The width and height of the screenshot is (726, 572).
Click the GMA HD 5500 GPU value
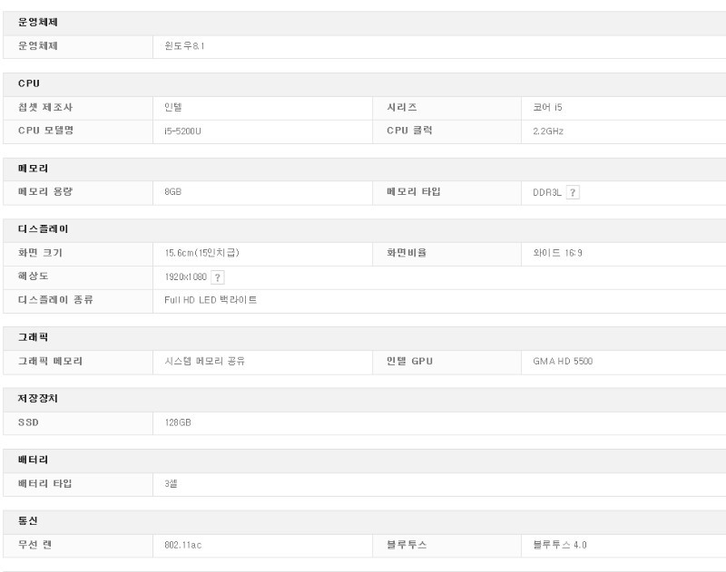coord(563,362)
